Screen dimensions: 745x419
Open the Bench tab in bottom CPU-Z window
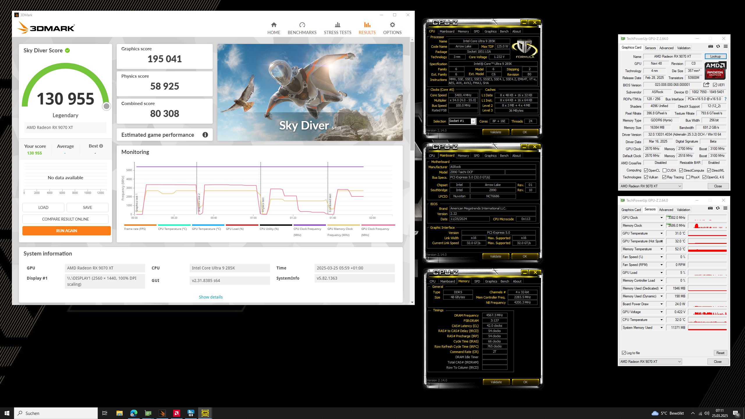[x=505, y=281]
